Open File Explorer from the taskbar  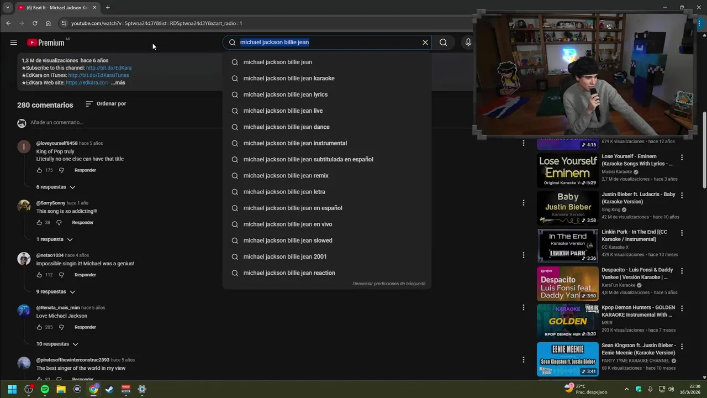click(61, 389)
